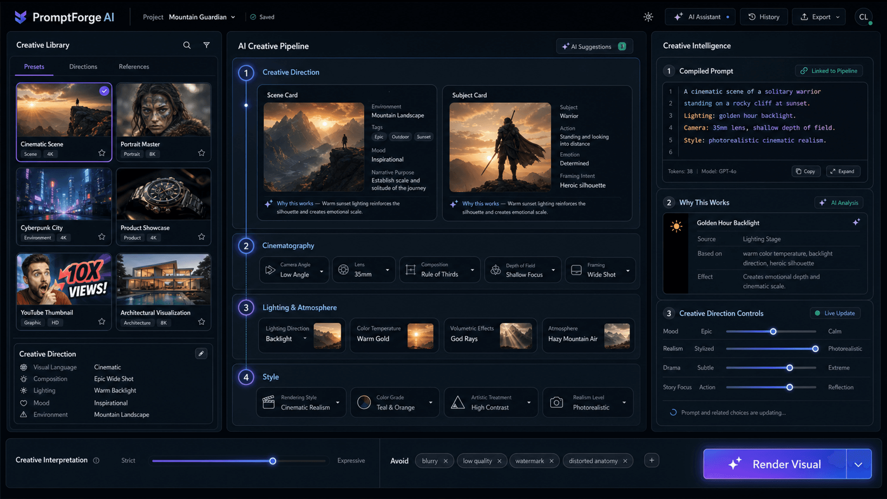
Task: Open the Depth of Field dropdown
Action: [523, 270]
